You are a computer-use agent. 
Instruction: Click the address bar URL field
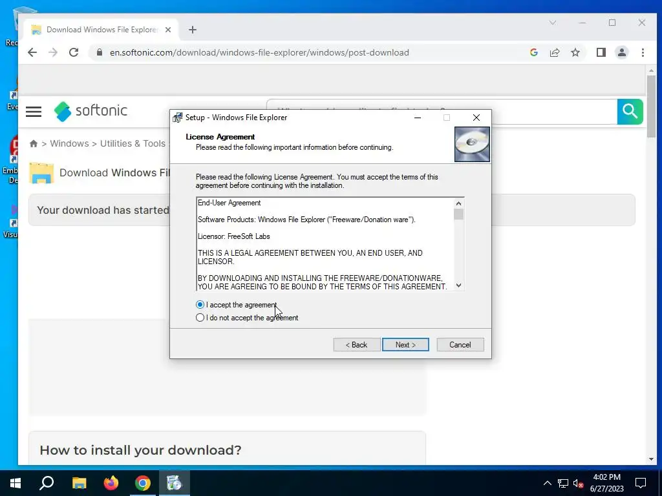click(x=259, y=52)
